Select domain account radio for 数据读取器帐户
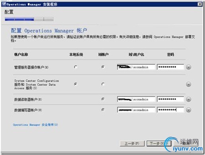The height and width of the screenshot is (155, 205). point(103,99)
